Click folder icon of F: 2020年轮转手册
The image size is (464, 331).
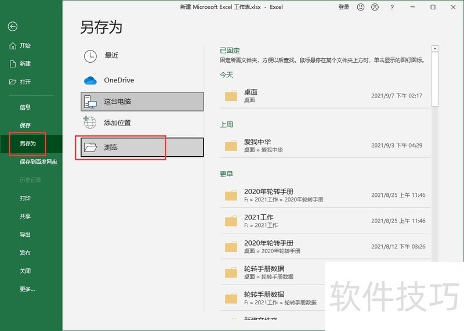(231, 196)
